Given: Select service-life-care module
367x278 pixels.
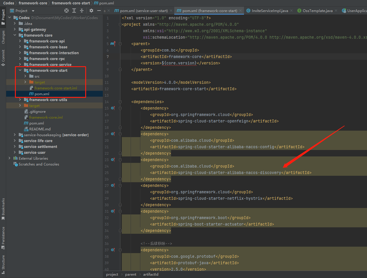Looking at the screenshot, I should tap(38, 141).
